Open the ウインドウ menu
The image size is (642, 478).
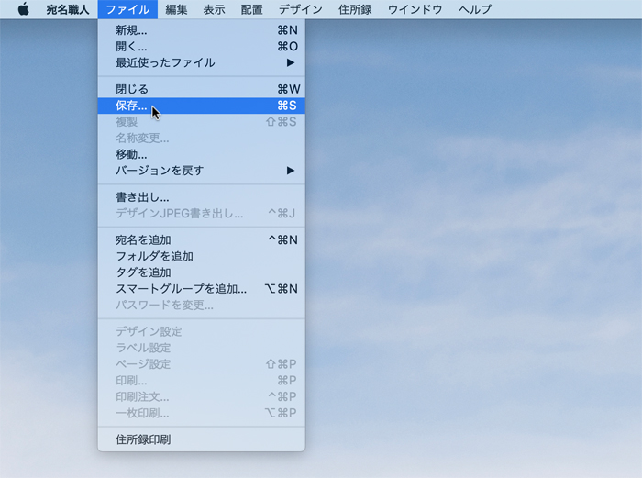(415, 9)
